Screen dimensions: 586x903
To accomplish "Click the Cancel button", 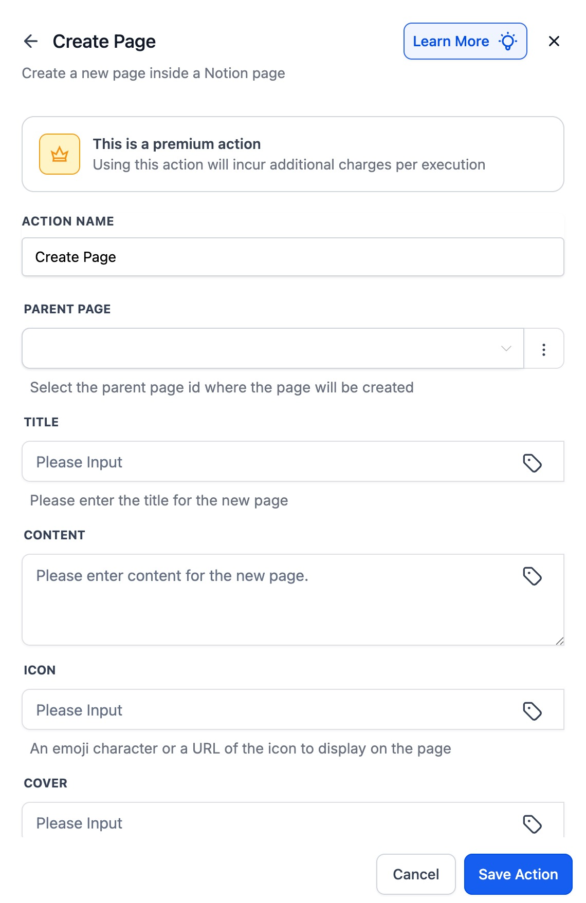I will (416, 874).
